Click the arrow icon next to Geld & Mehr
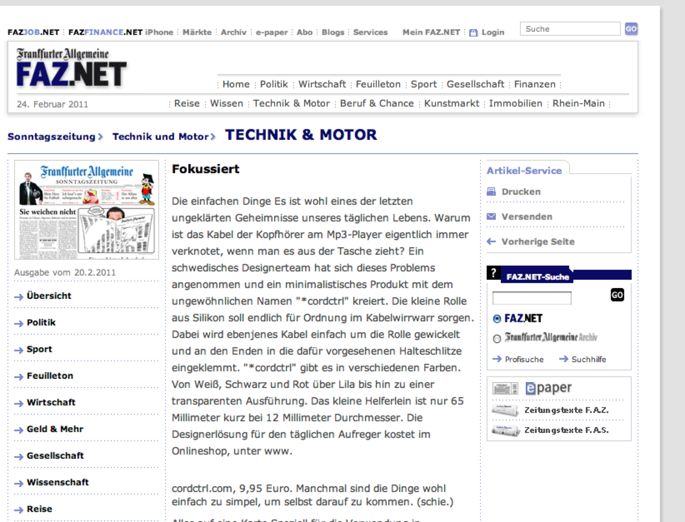Viewport: 685px width, 522px height. coord(19,430)
